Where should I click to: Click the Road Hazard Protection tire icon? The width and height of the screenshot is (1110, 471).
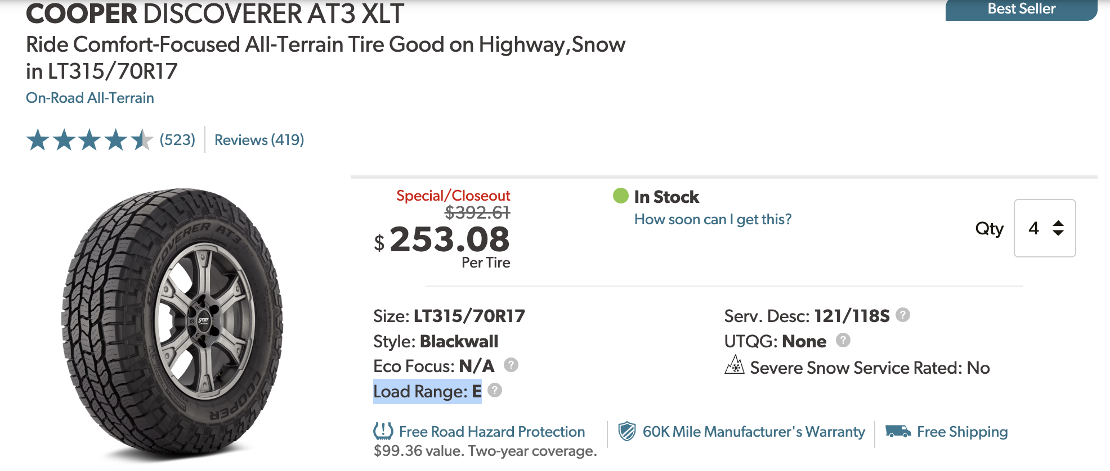383,431
